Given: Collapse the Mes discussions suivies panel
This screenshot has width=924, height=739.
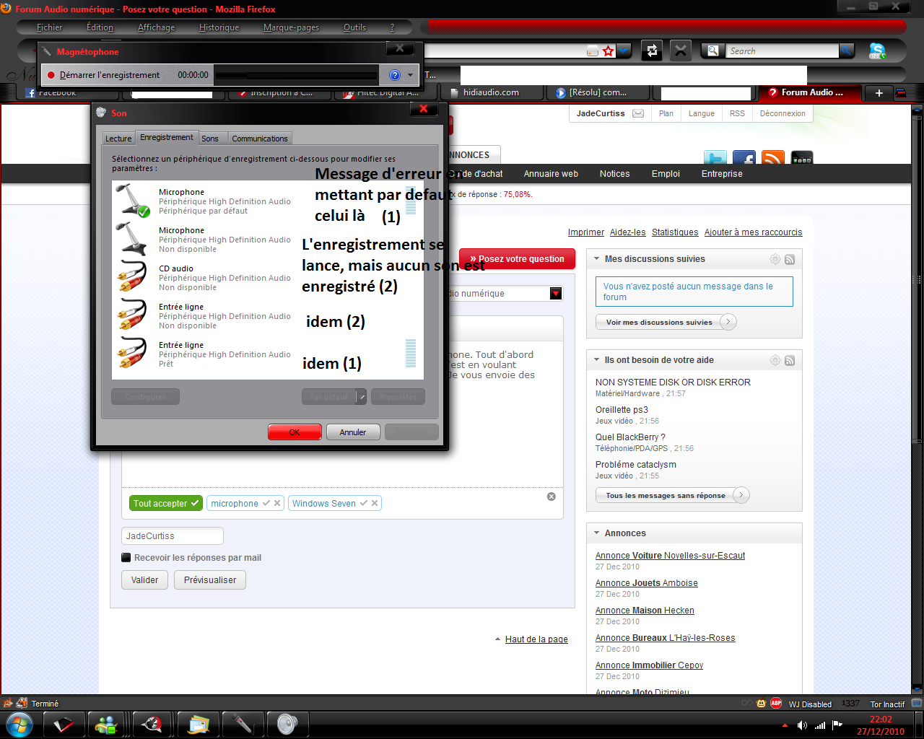Looking at the screenshot, I should click(597, 258).
